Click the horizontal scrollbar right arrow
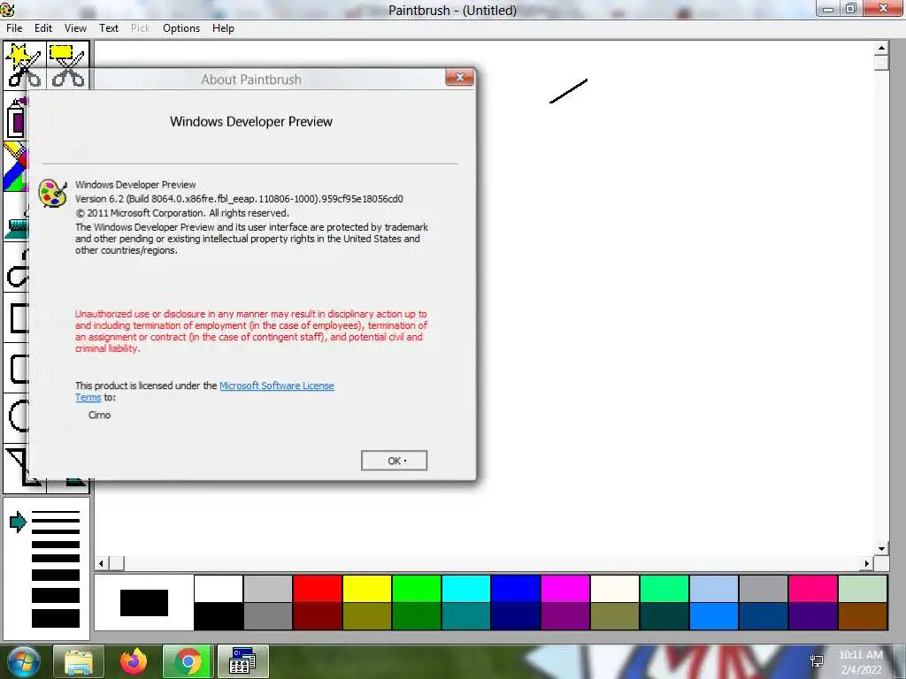906x679 pixels. 867,563
